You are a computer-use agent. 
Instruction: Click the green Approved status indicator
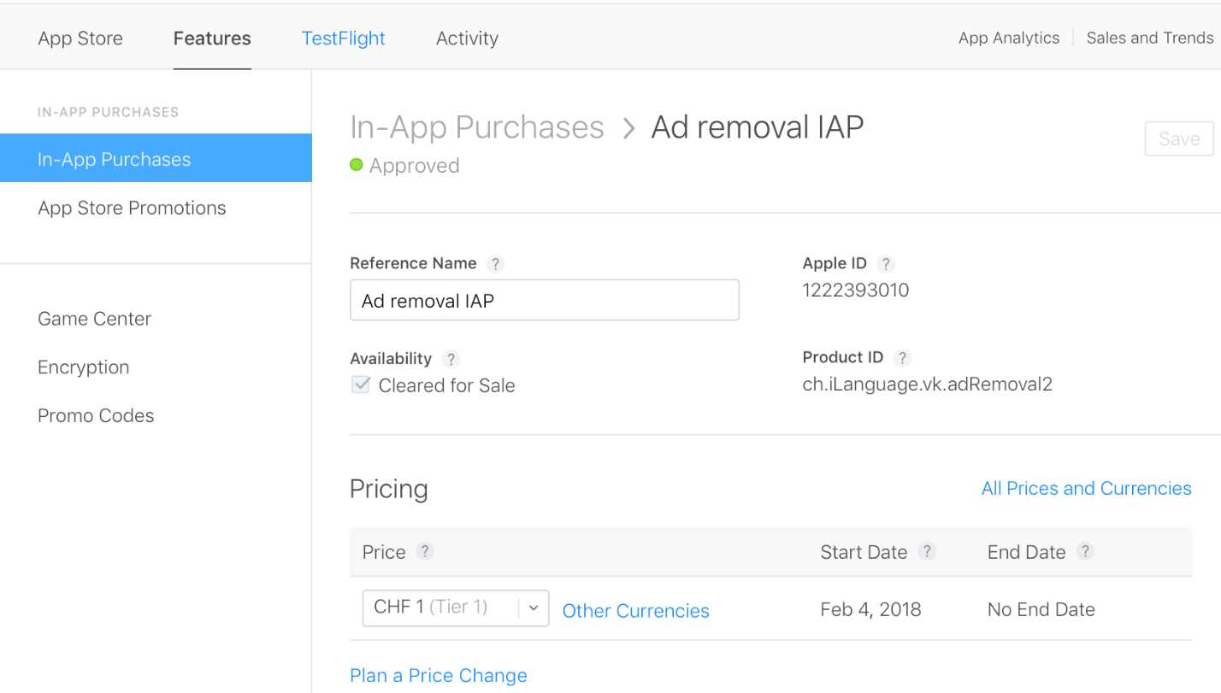coord(358,165)
